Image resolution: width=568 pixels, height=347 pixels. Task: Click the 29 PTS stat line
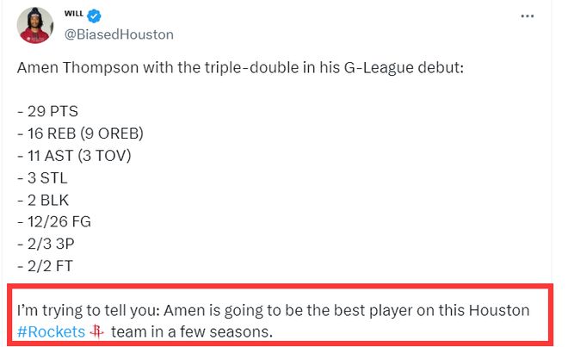pos(52,110)
